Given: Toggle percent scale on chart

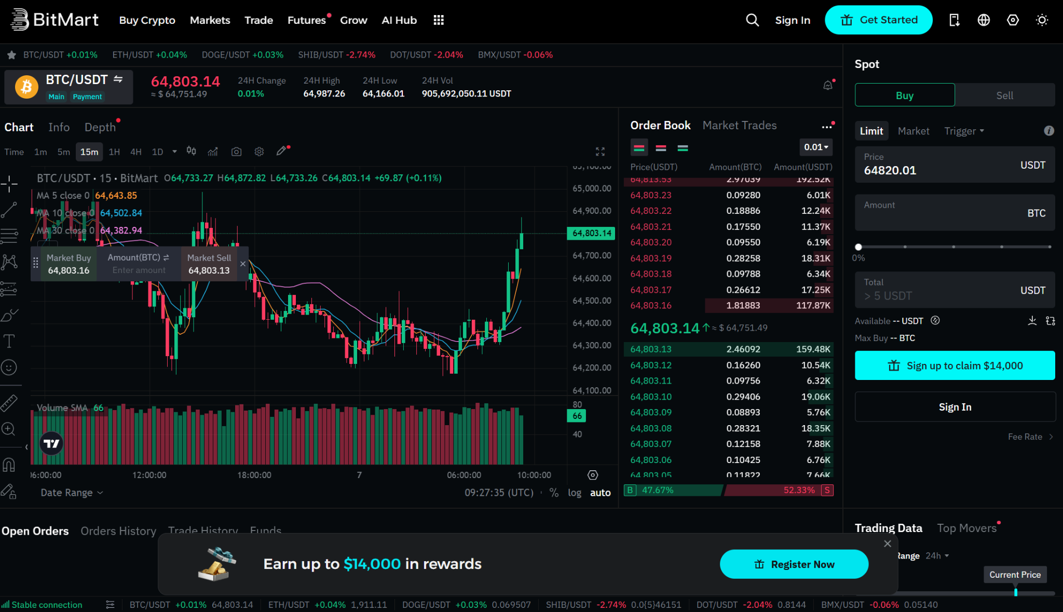Looking at the screenshot, I should tap(554, 493).
